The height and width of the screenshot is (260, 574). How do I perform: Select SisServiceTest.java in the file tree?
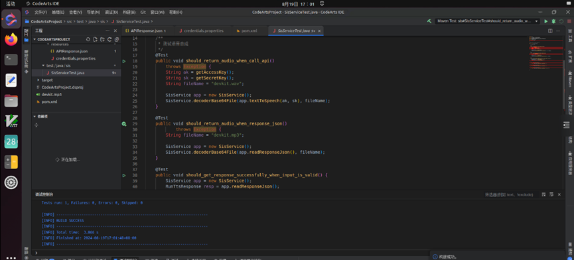[68, 73]
